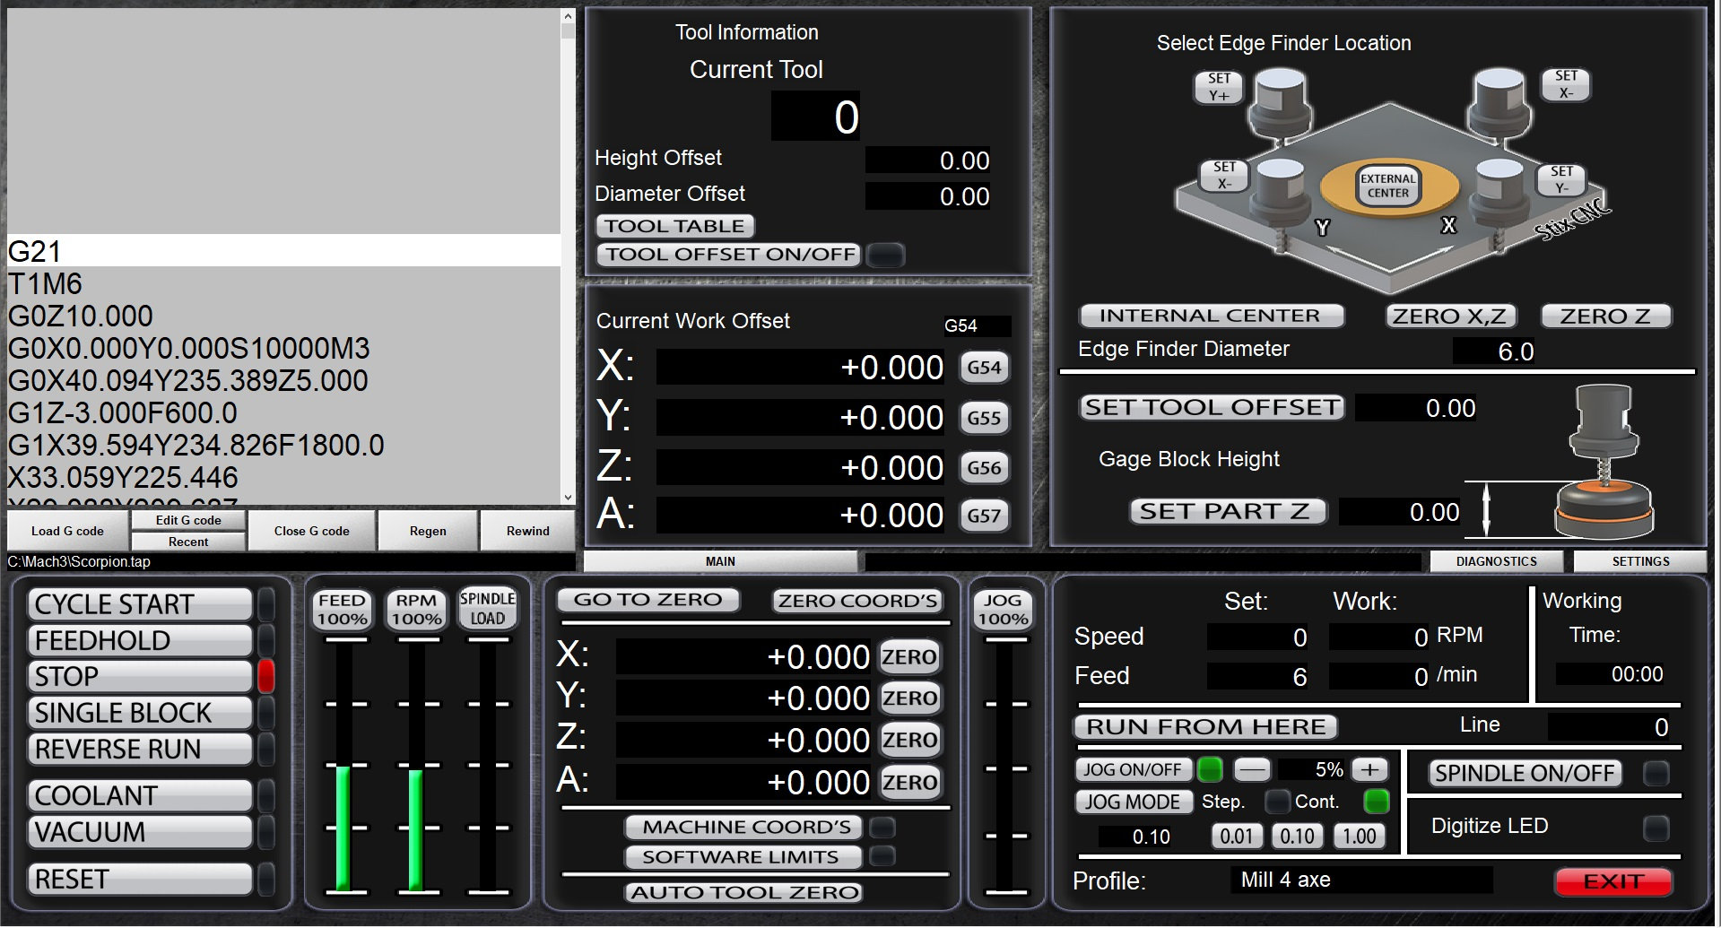Open the Recent G code list

187,542
